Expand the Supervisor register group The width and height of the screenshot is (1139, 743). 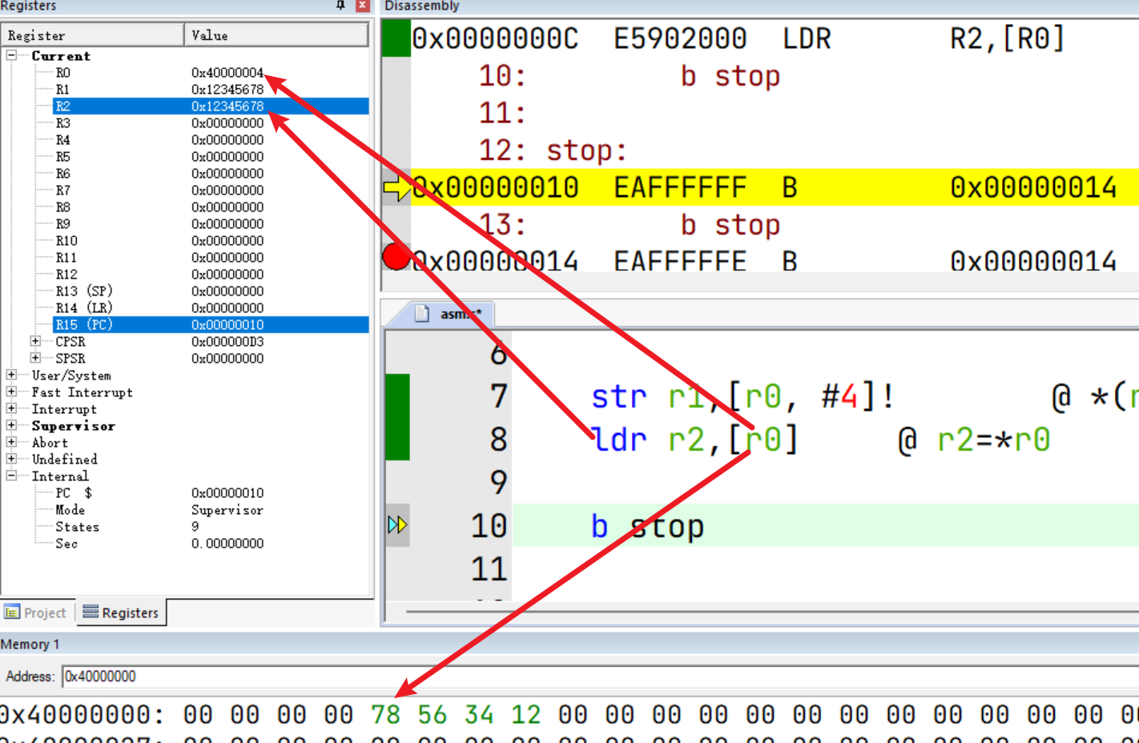(11, 425)
